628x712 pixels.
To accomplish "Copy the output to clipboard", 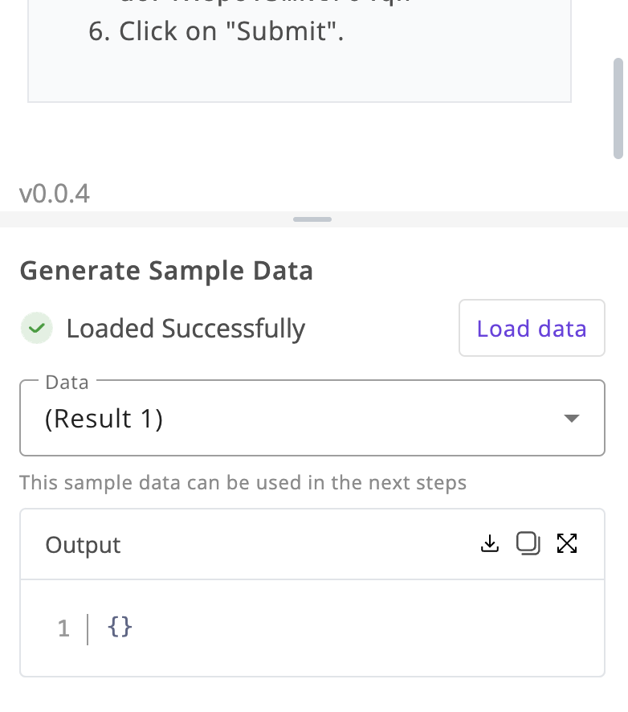I will [x=528, y=543].
